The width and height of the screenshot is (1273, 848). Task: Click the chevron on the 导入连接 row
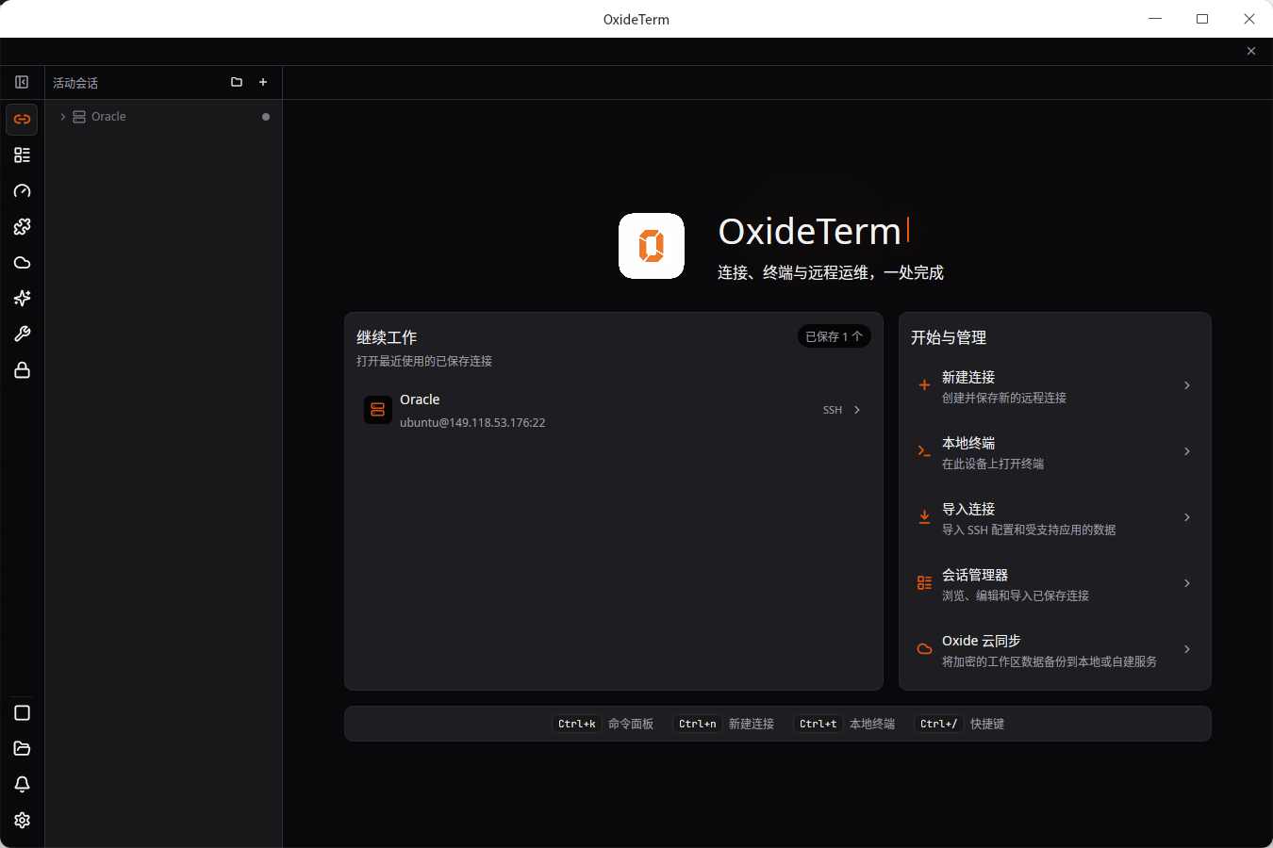pos(1187,517)
